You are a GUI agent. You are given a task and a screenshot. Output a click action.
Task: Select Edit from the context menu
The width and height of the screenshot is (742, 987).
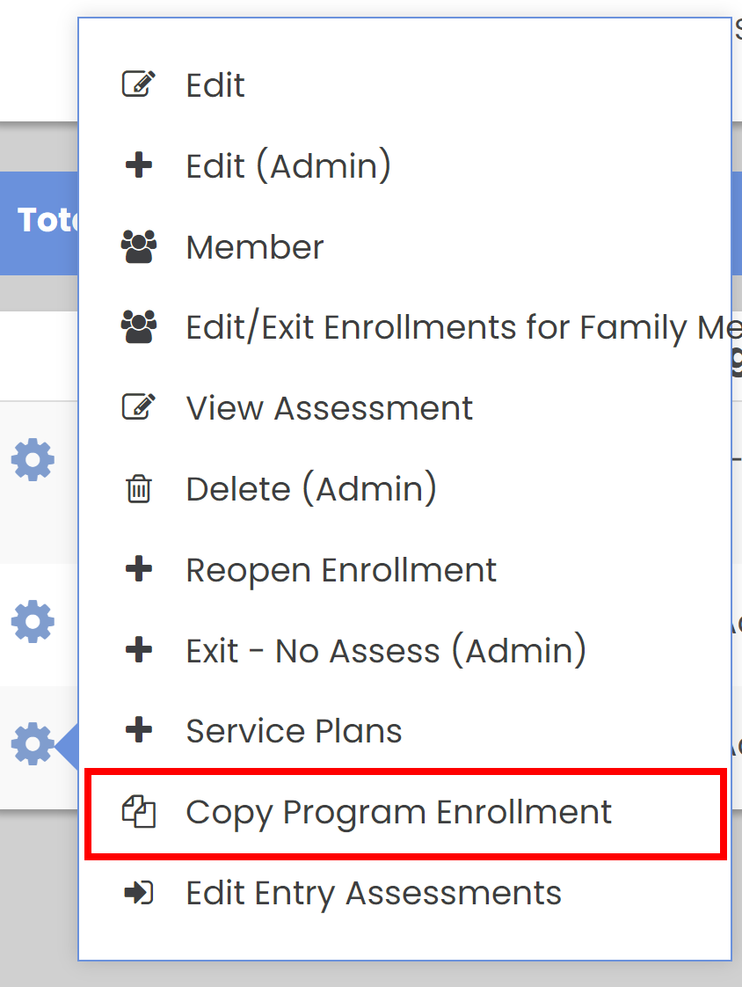pos(215,85)
